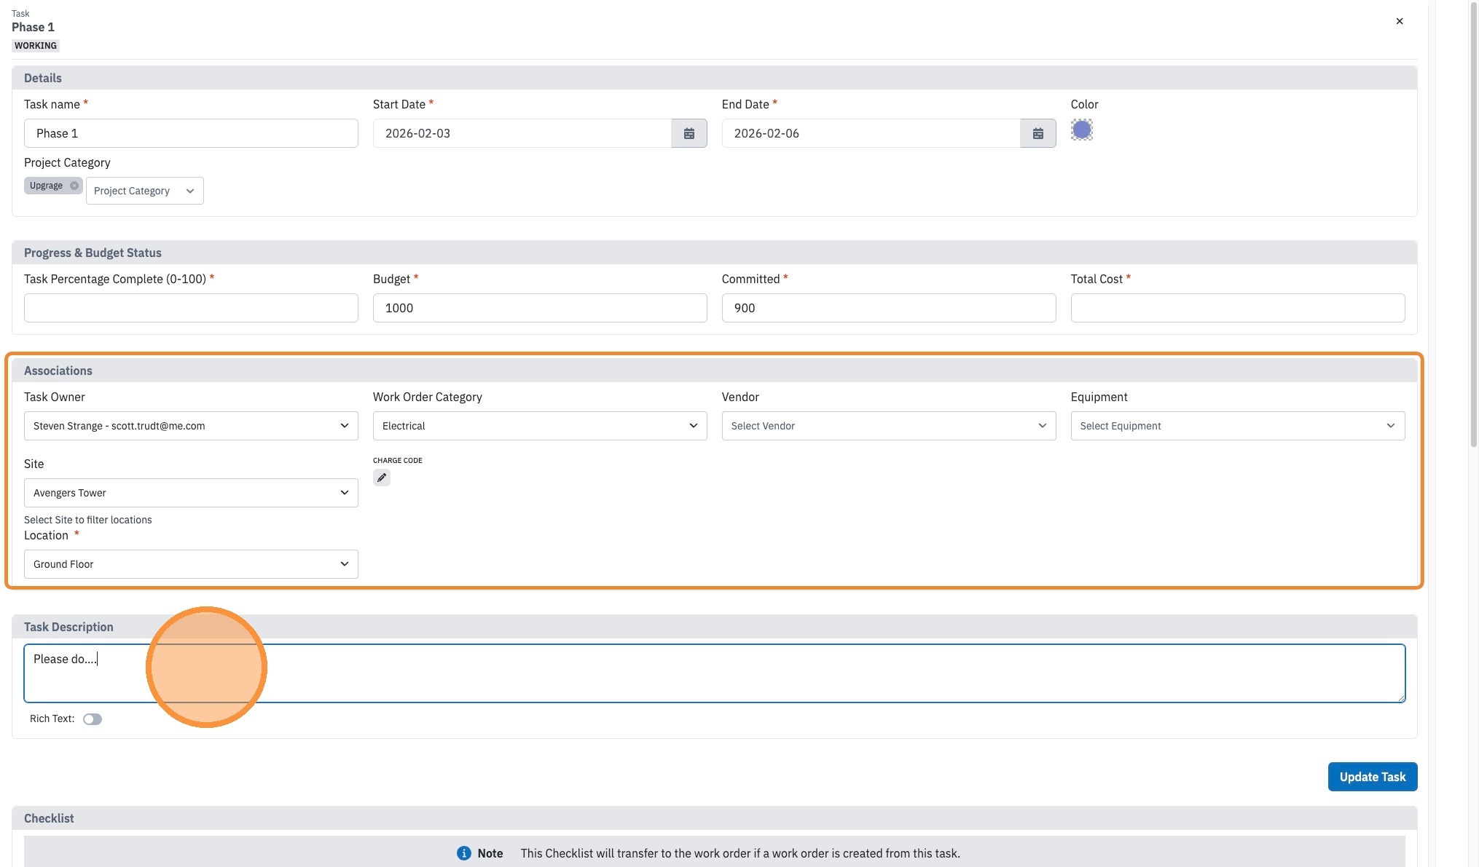Click inside the Task Description textarea

pos(714,673)
